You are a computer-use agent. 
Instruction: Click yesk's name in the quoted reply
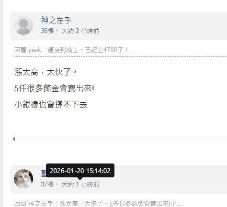[34, 50]
